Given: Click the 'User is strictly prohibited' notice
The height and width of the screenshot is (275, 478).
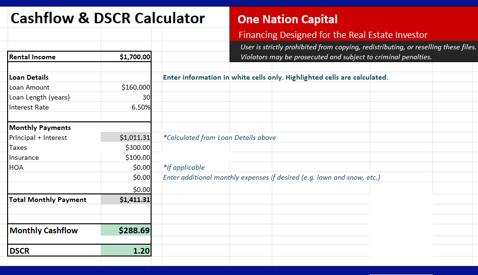Looking at the screenshot, I should pyautogui.click(x=358, y=47).
